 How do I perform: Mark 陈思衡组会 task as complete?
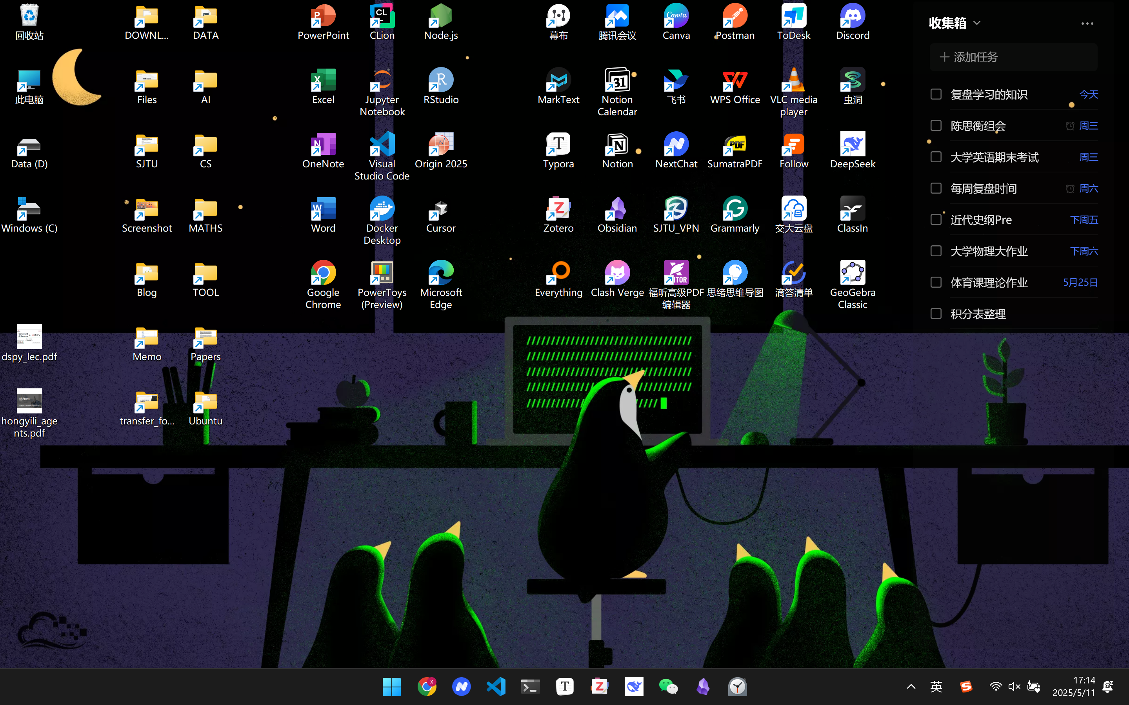coord(936,125)
